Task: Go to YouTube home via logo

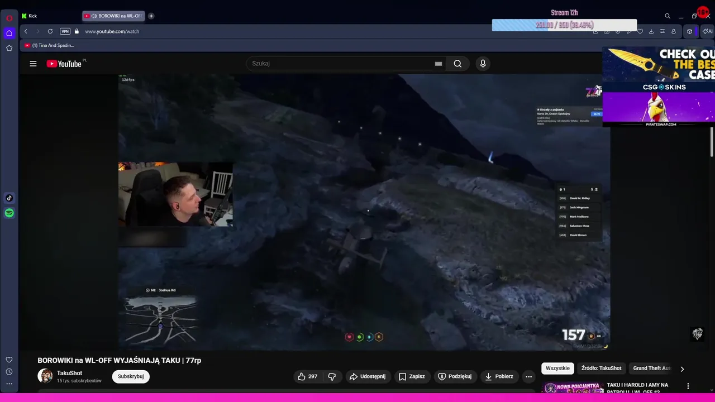Action: [x=64, y=64]
